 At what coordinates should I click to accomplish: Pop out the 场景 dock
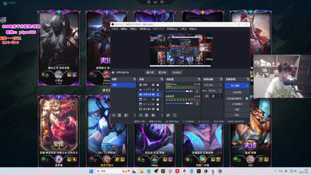coord(135,79)
